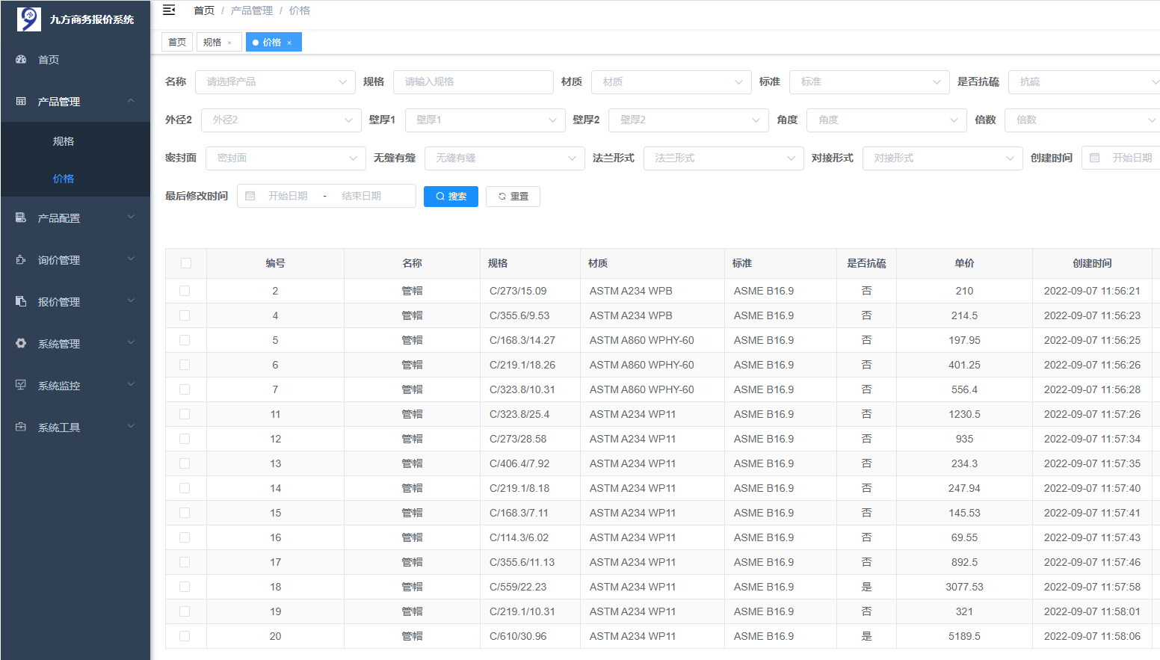Open the 外径2 dropdown

281,120
